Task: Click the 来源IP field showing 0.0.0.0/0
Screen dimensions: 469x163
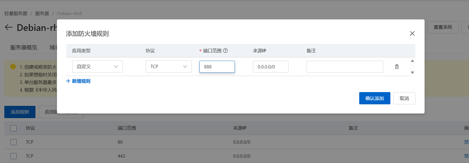Action: 270,67
